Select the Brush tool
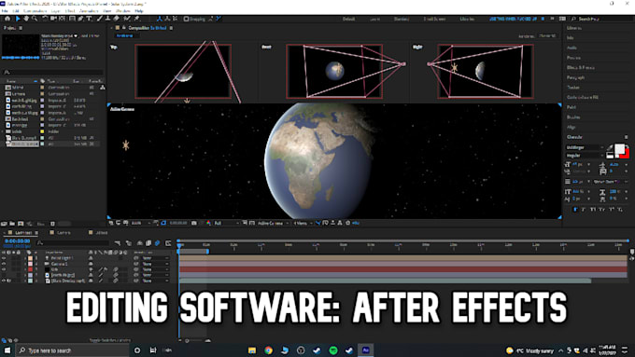 tap(100, 19)
